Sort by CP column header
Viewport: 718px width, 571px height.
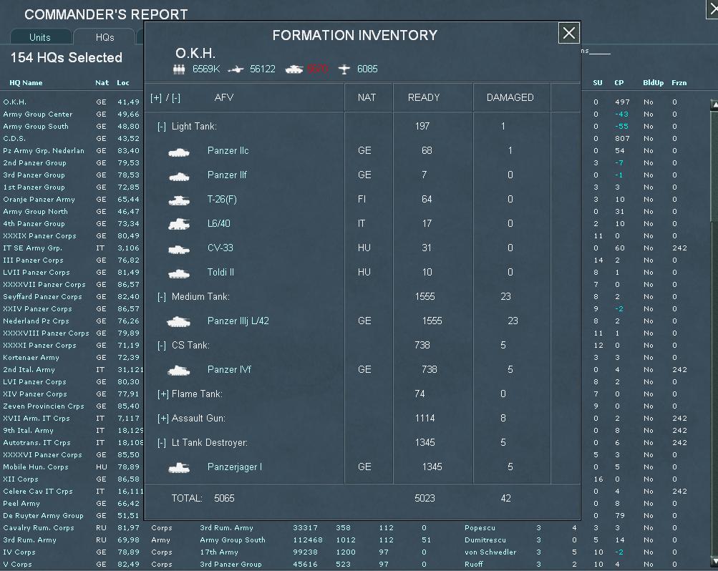click(619, 83)
